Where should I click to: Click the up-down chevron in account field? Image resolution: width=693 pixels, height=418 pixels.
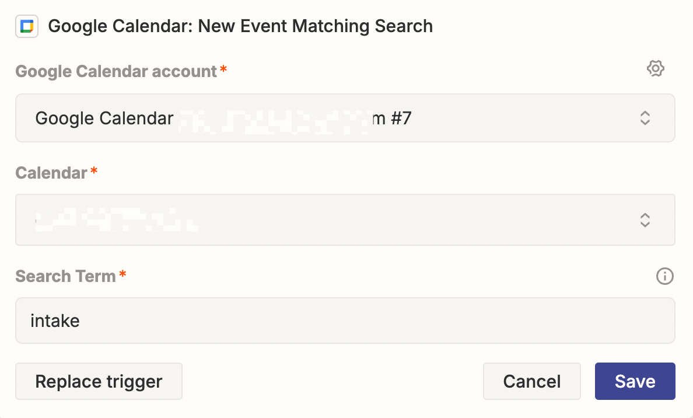[x=645, y=118]
